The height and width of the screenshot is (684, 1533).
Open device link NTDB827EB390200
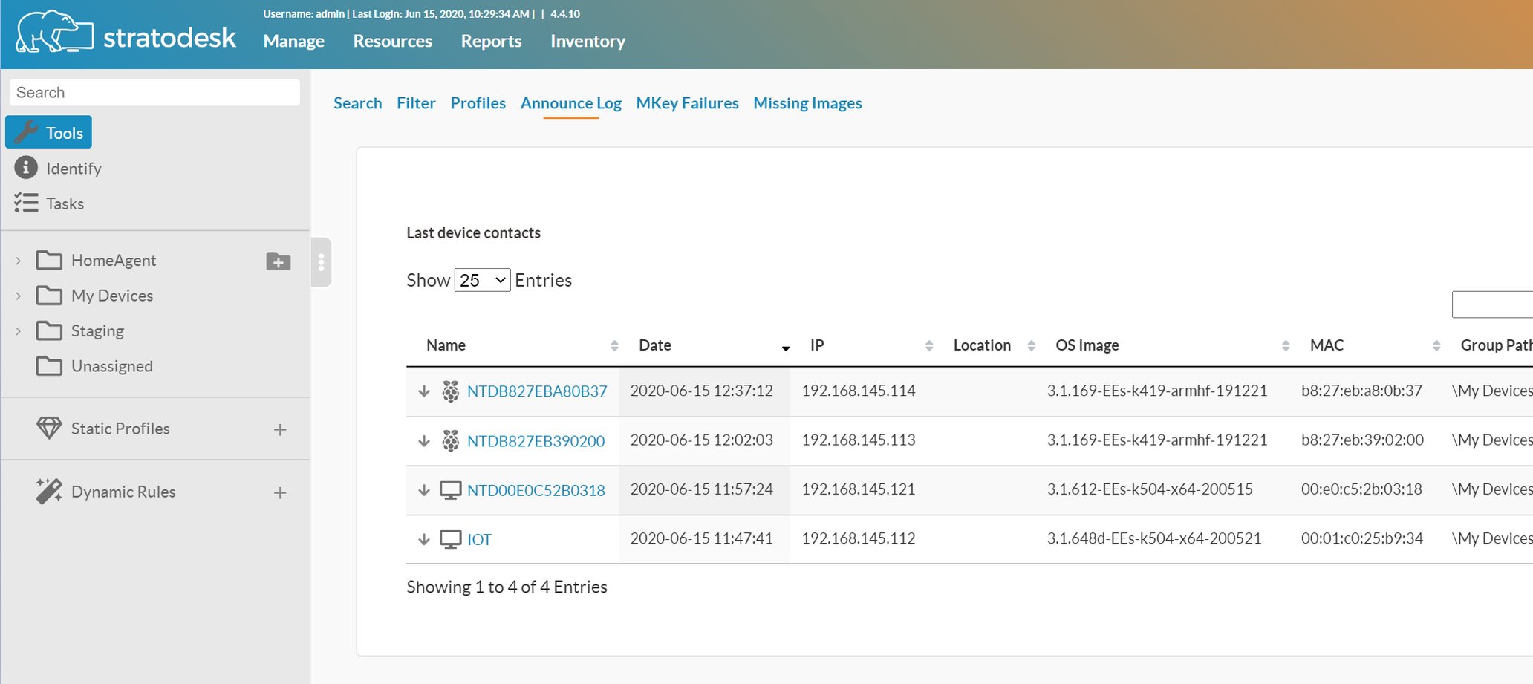[536, 441]
